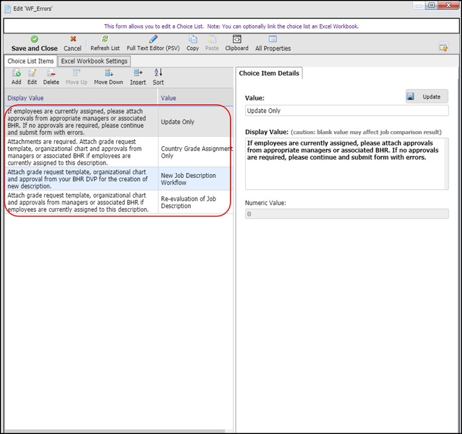Add a new choice list item
This screenshot has height=434, width=462.
pos(16,73)
